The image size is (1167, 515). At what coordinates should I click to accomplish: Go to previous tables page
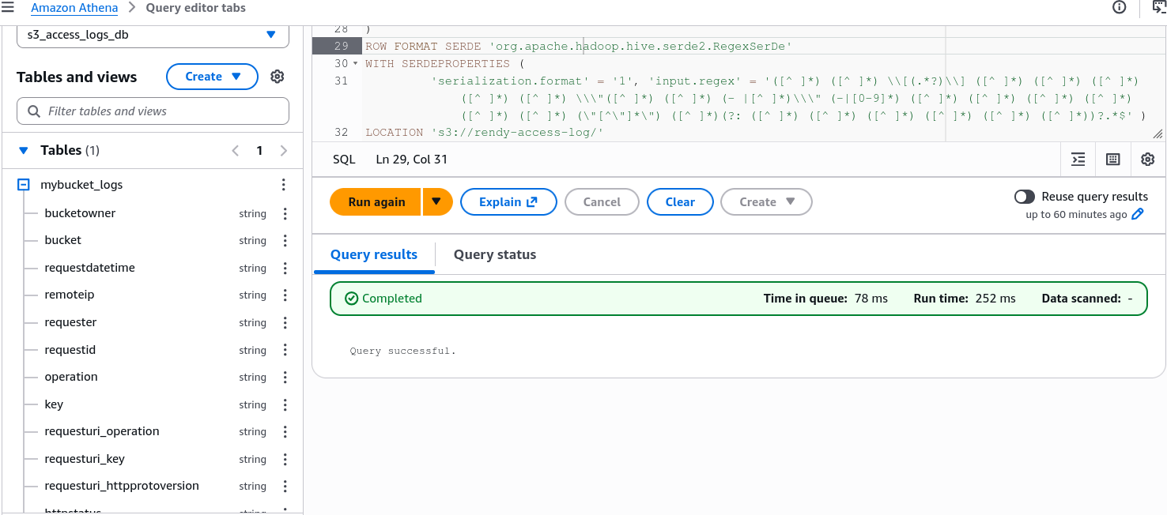[235, 151]
